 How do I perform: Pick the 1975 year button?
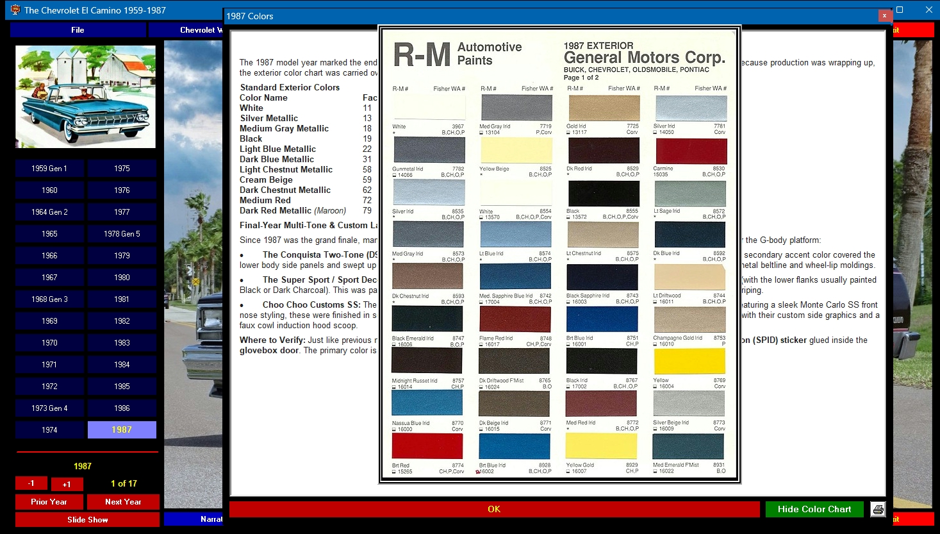(x=122, y=169)
